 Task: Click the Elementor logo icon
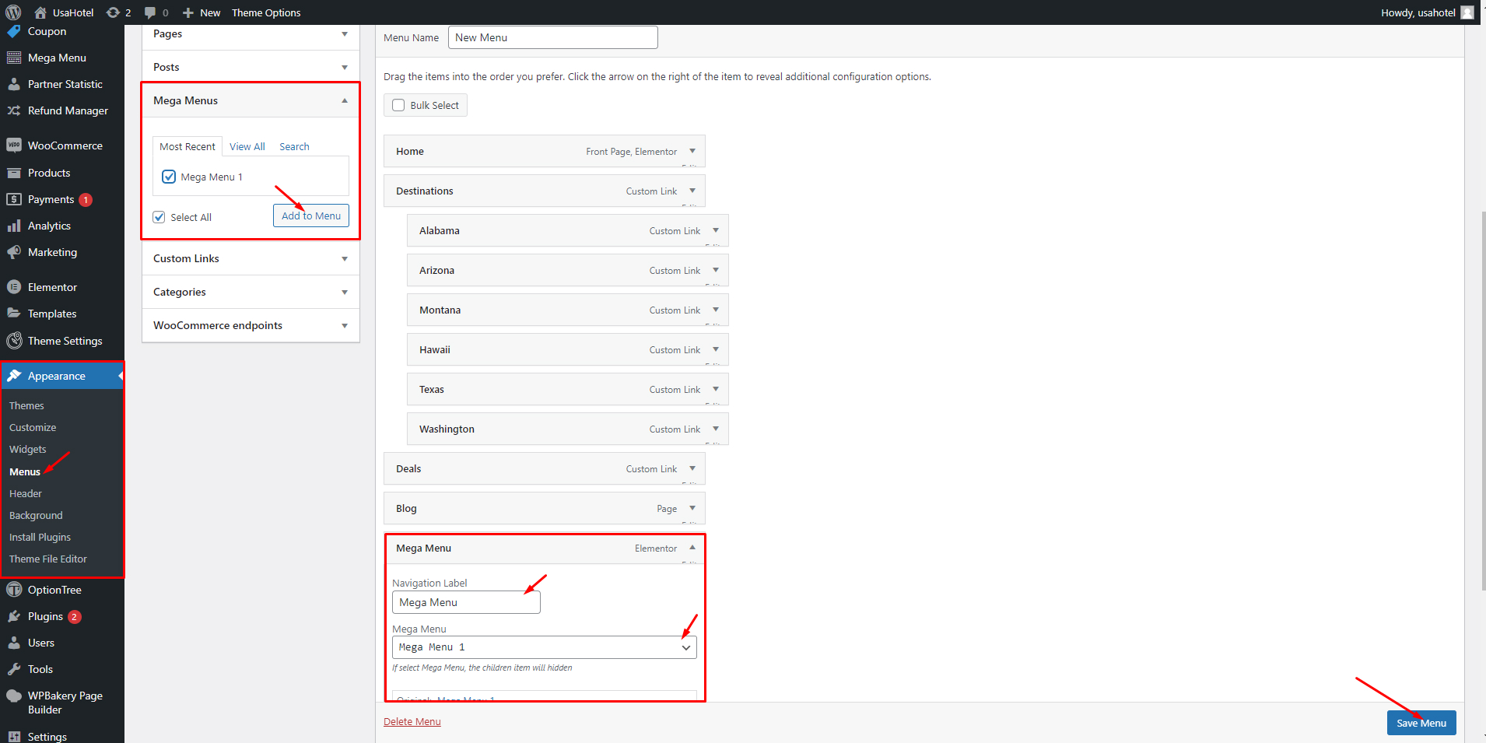point(14,287)
